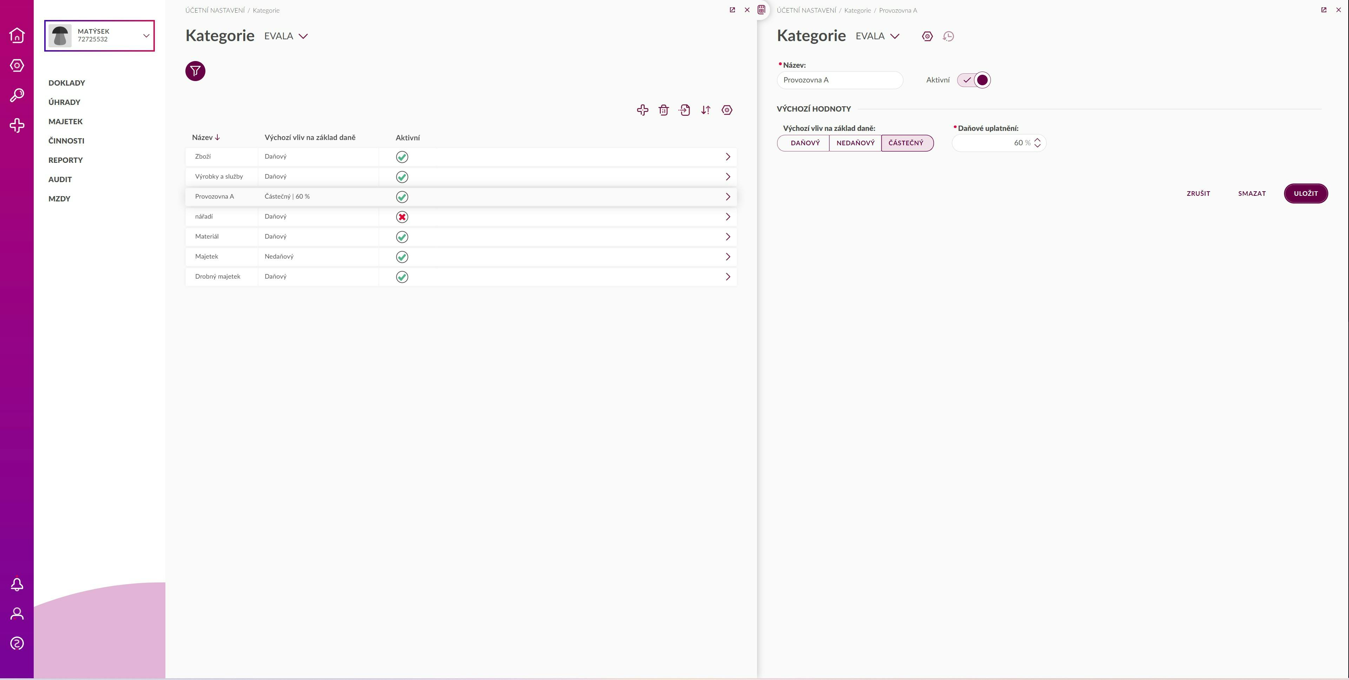
Task: Click SMAZAT delete button
Action: 1252,193
